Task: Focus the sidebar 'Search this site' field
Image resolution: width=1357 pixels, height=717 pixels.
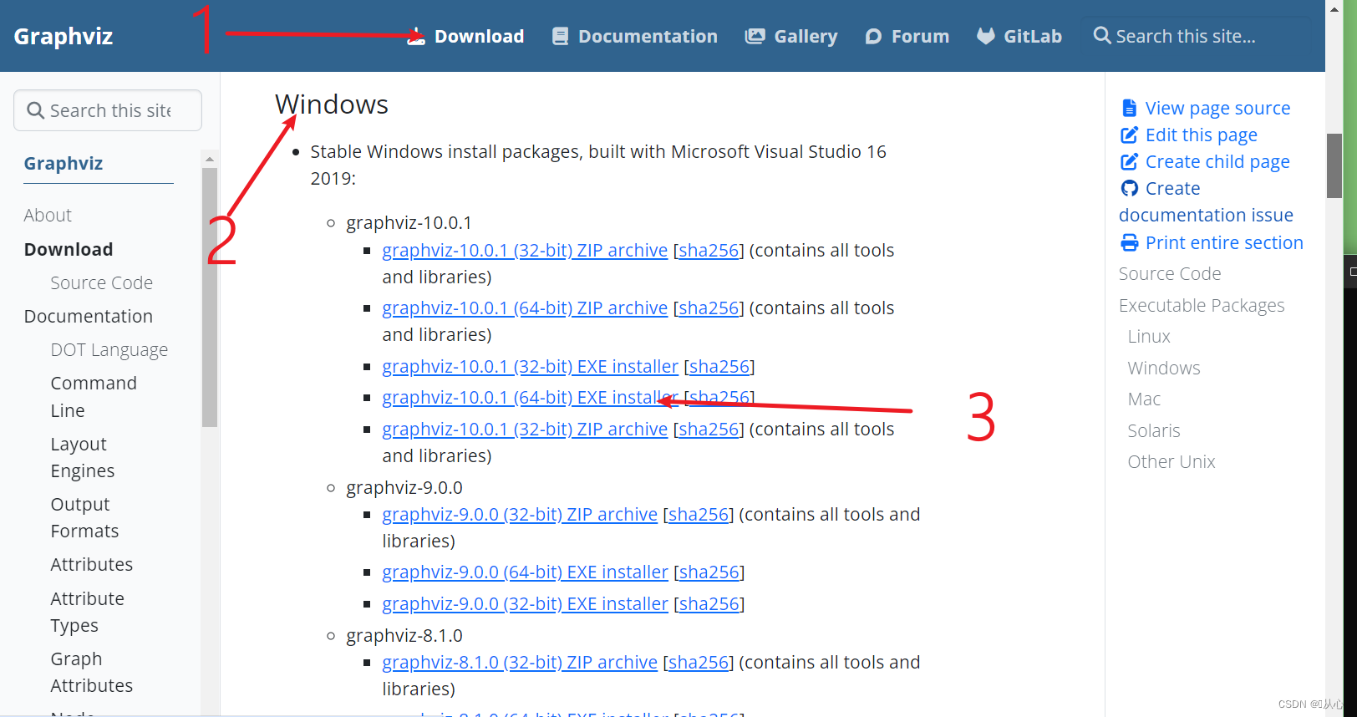Action: [108, 110]
